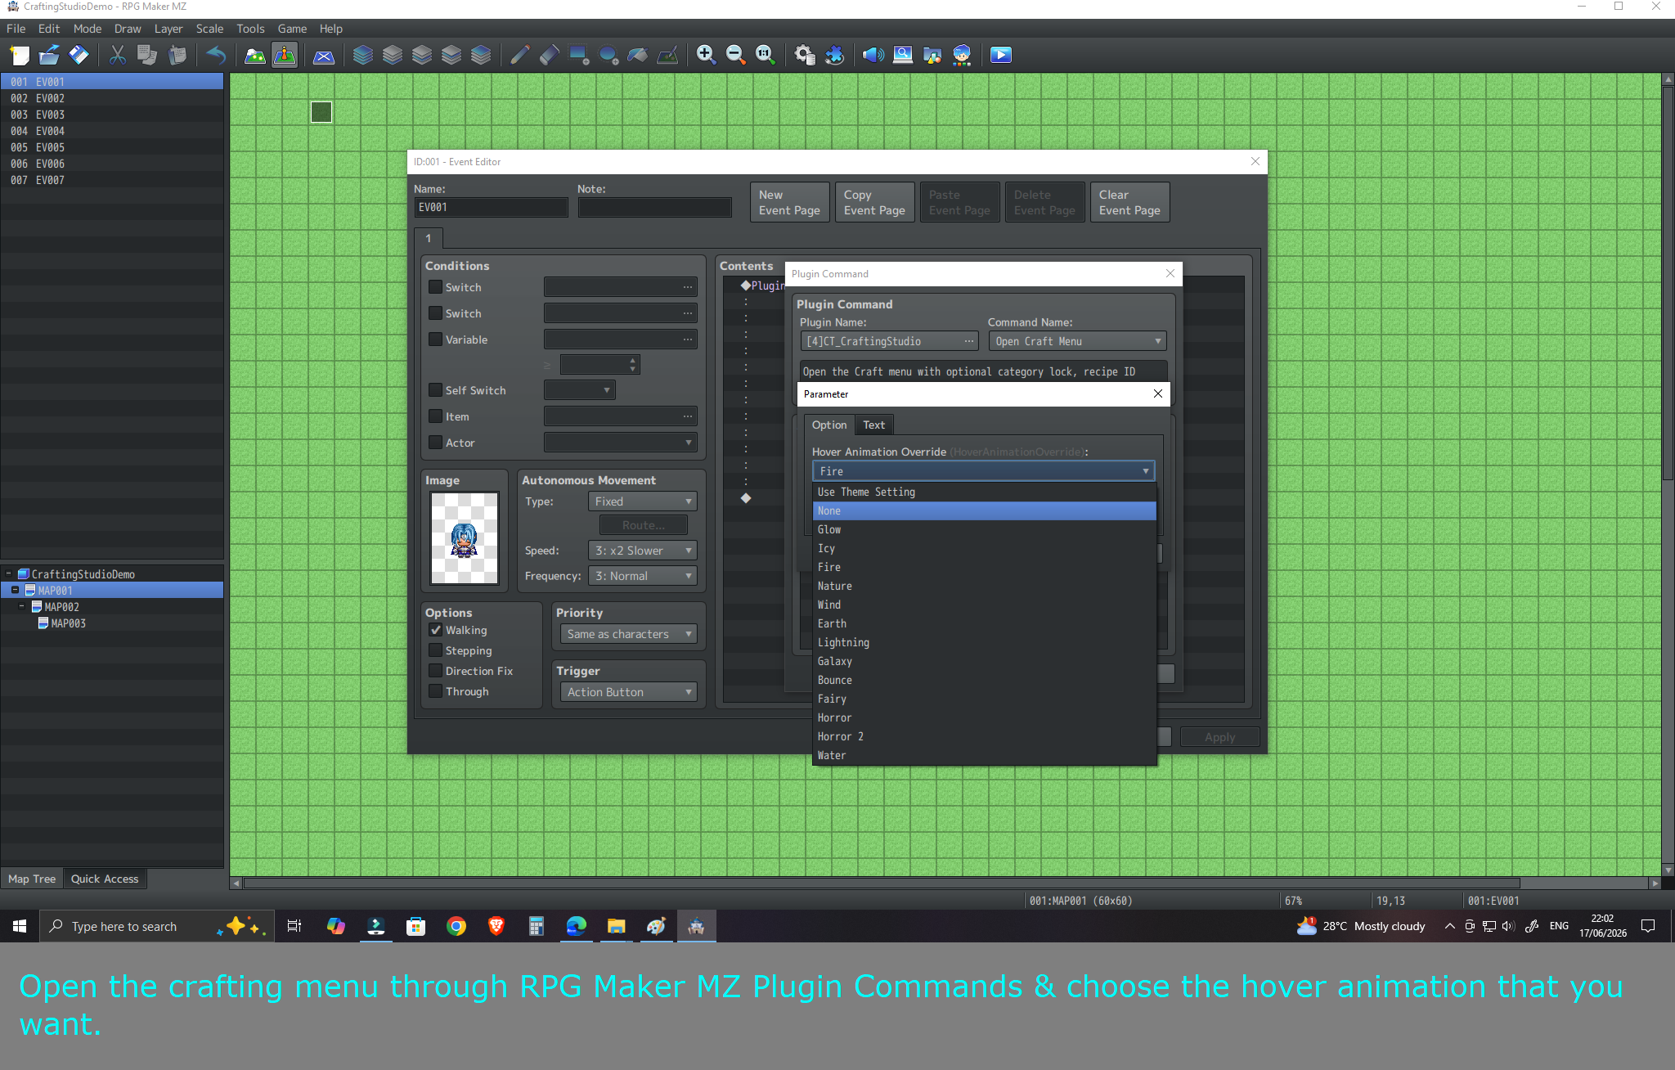Image resolution: width=1675 pixels, height=1070 pixels.
Task: Uncheck the Walking option checkbox
Action: pyautogui.click(x=436, y=630)
